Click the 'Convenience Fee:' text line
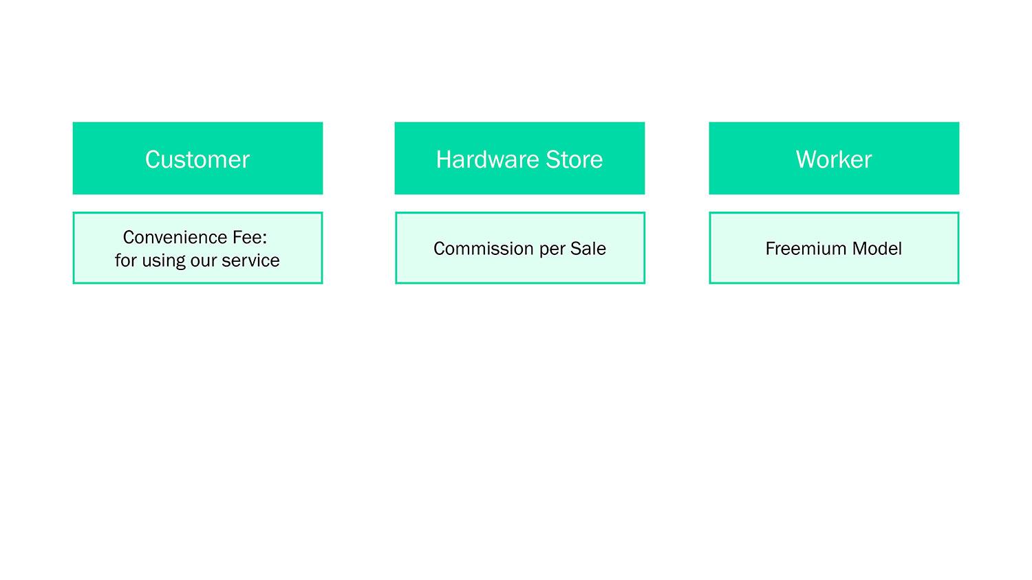Viewport: 1032px width, 580px height. 195,237
